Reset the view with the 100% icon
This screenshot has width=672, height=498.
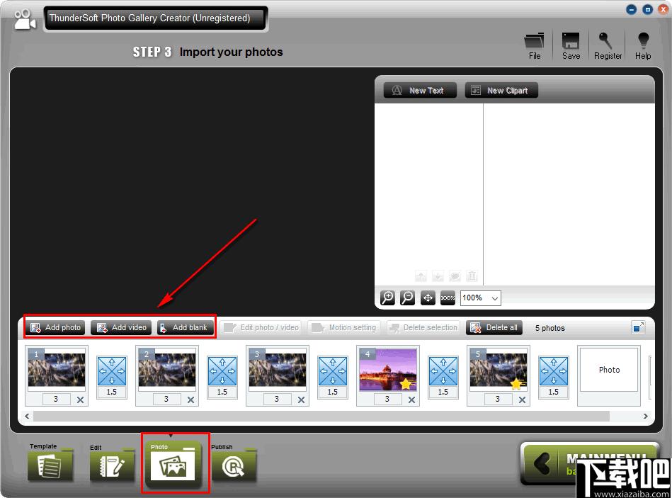point(448,298)
